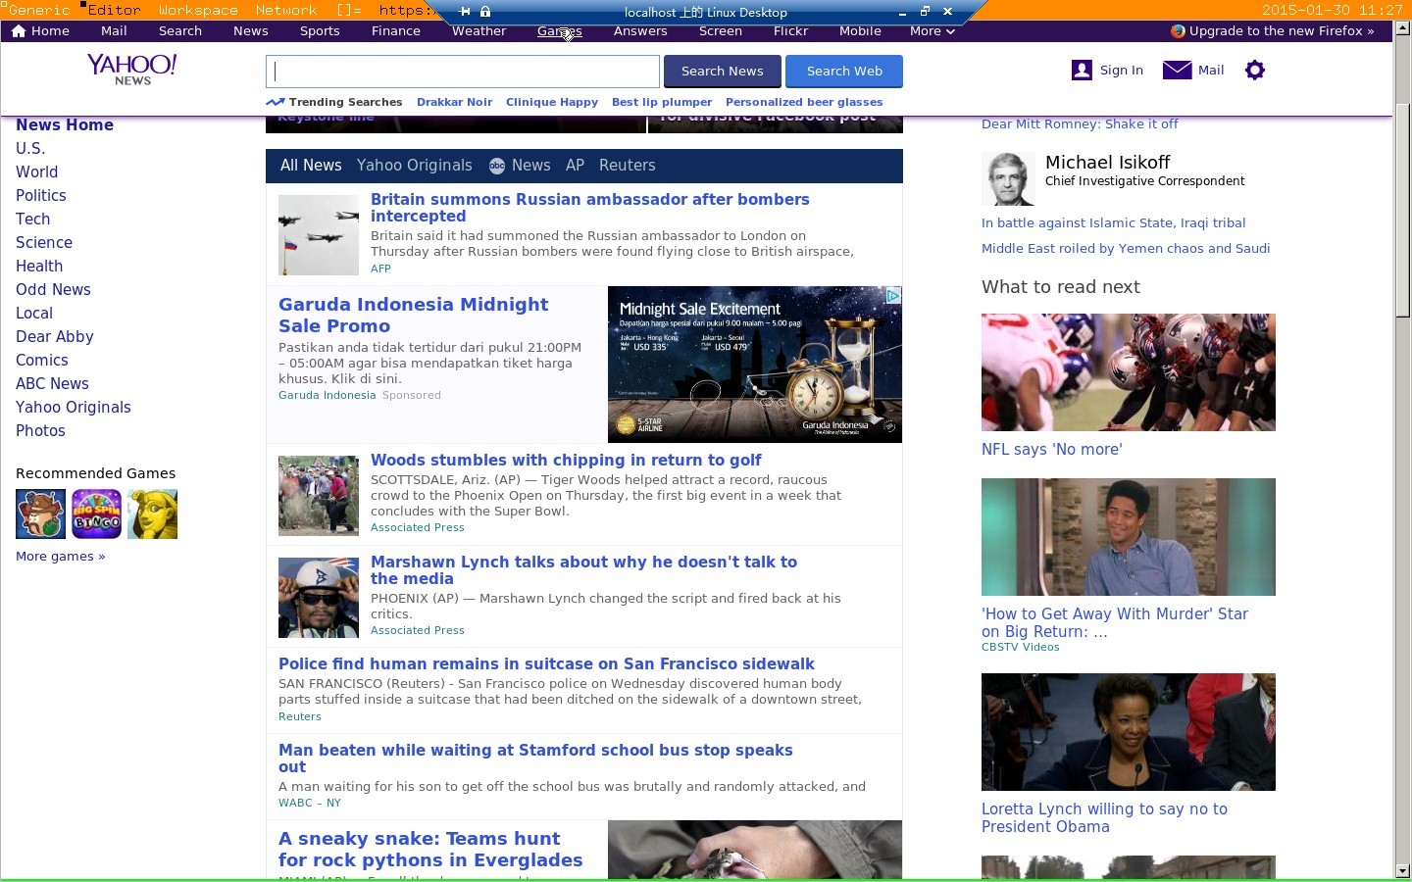Click the scrollbar up arrow

click(x=1402, y=28)
